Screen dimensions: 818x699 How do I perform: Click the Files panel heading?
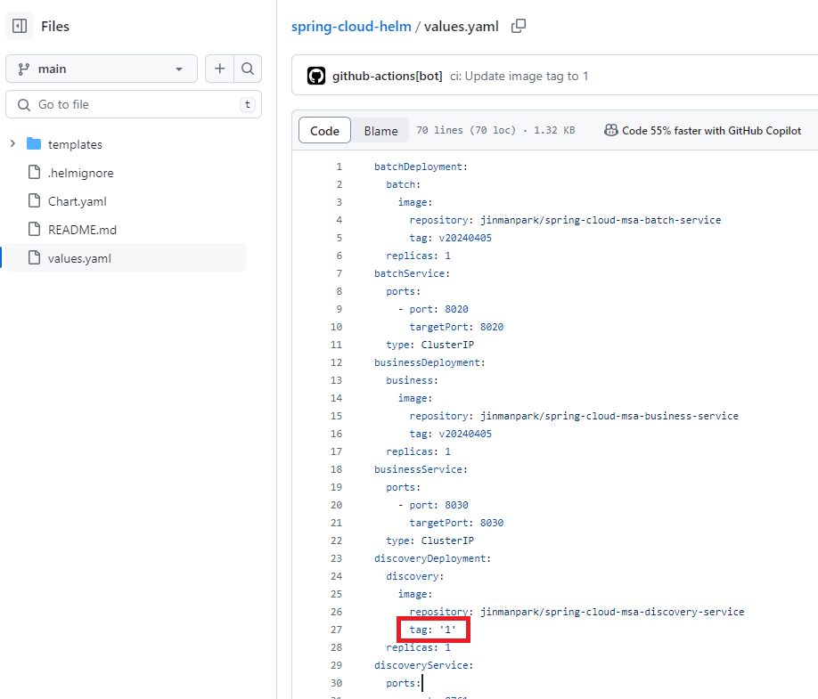(x=55, y=26)
